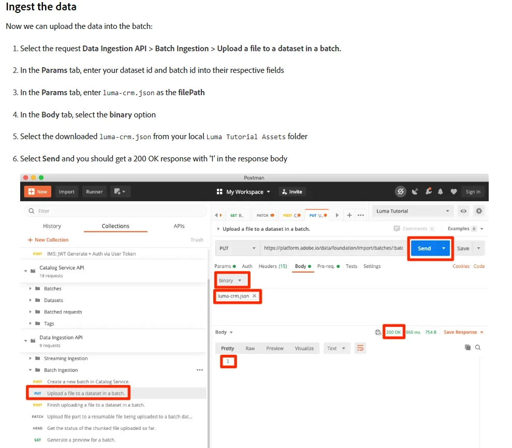This screenshot has width=512, height=448.
Task: Click the wrench settings icon
Action: pos(428,191)
